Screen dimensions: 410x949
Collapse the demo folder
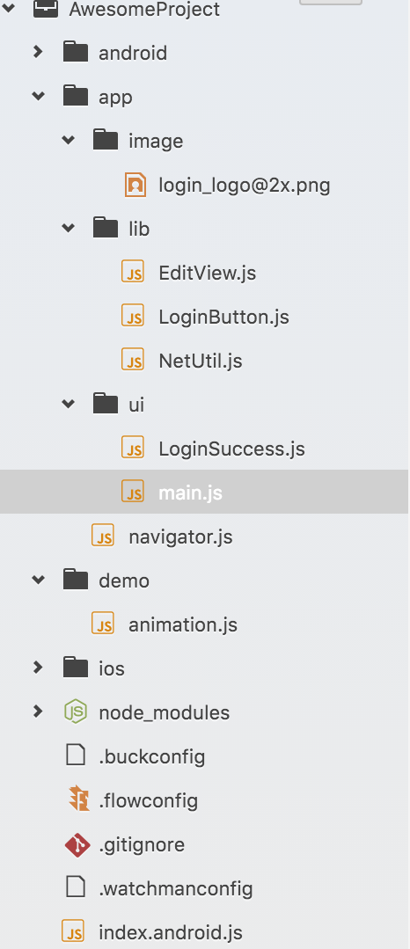38,580
